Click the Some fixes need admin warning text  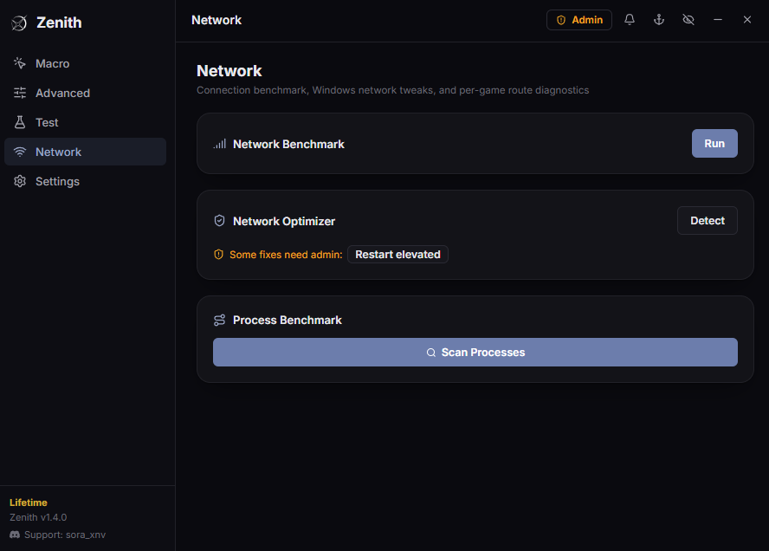(286, 255)
